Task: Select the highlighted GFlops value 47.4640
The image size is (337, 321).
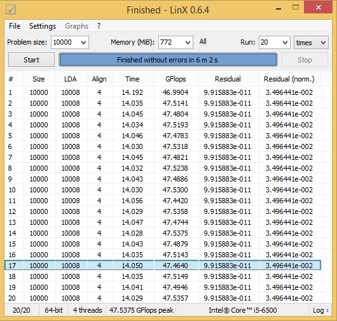Action: (175, 266)
